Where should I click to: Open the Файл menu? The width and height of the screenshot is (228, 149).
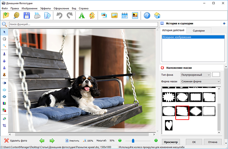(5, 9)
